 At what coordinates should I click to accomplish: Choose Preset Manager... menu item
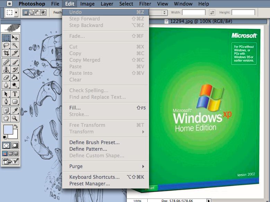tap(105, 184)
